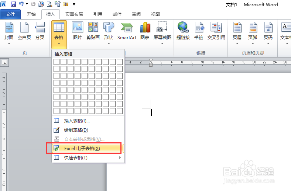Open the Undo history dropdown arrow
291x191 pixels.
coord(27,4)
